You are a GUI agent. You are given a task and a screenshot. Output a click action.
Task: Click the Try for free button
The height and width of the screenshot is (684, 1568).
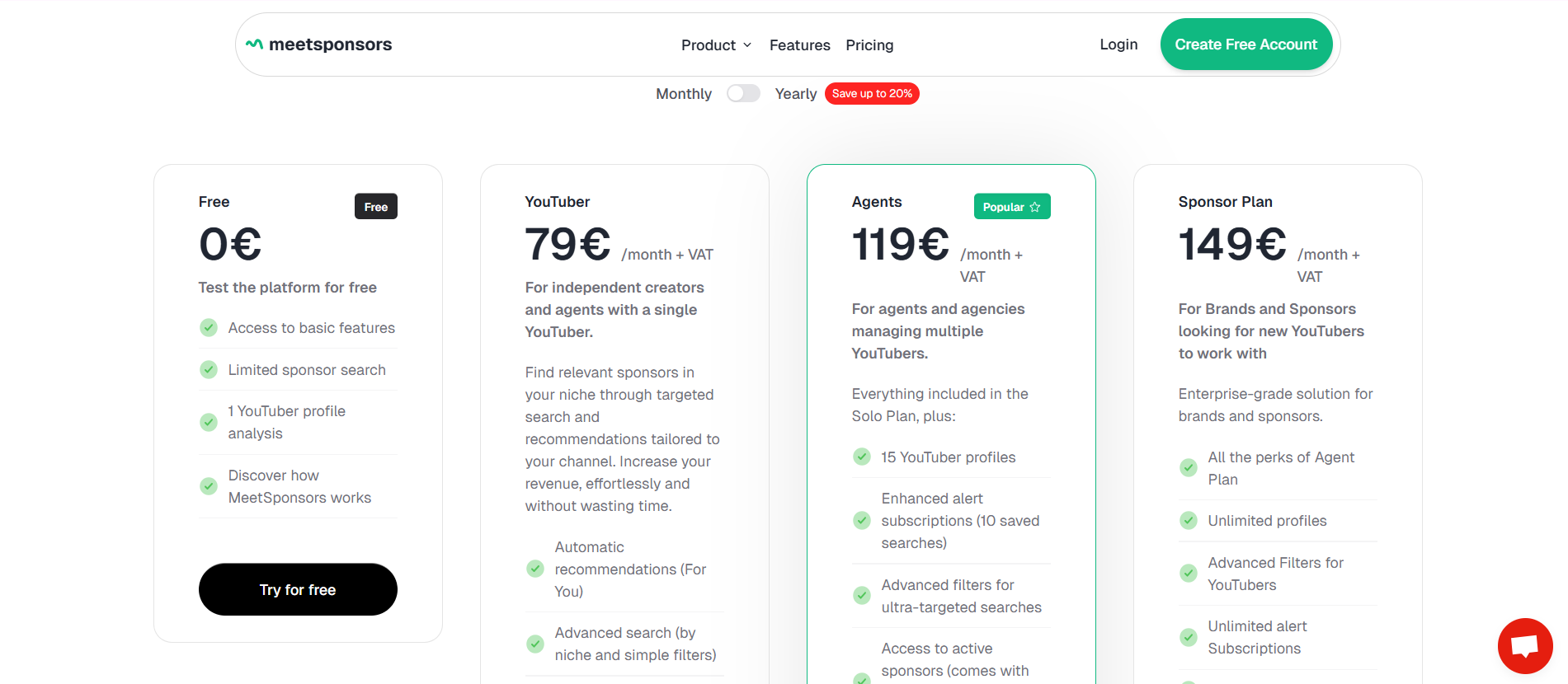click(x=298, y=589)
